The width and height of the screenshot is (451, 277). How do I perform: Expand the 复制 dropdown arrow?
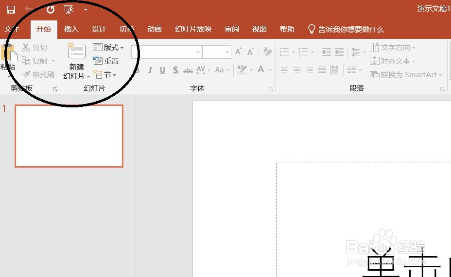(x=53, y=61)
